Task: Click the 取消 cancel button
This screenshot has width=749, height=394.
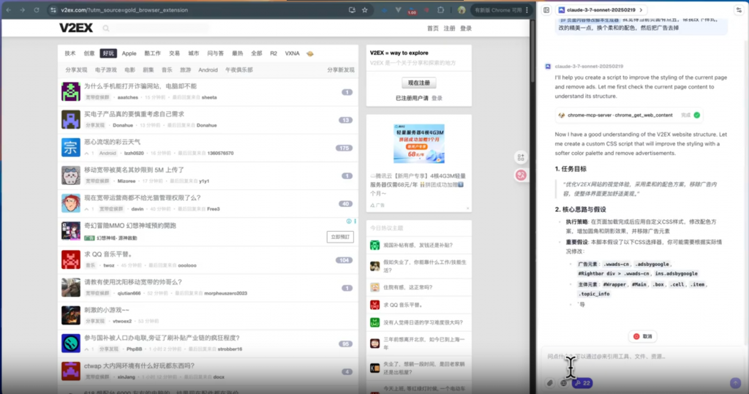Action: coord(643,336)
